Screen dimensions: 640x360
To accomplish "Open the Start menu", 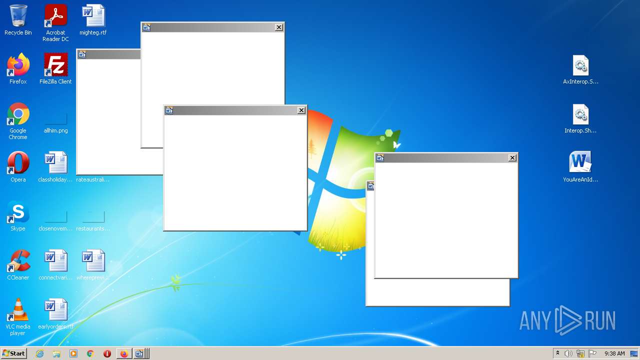I will coord(13,353).
